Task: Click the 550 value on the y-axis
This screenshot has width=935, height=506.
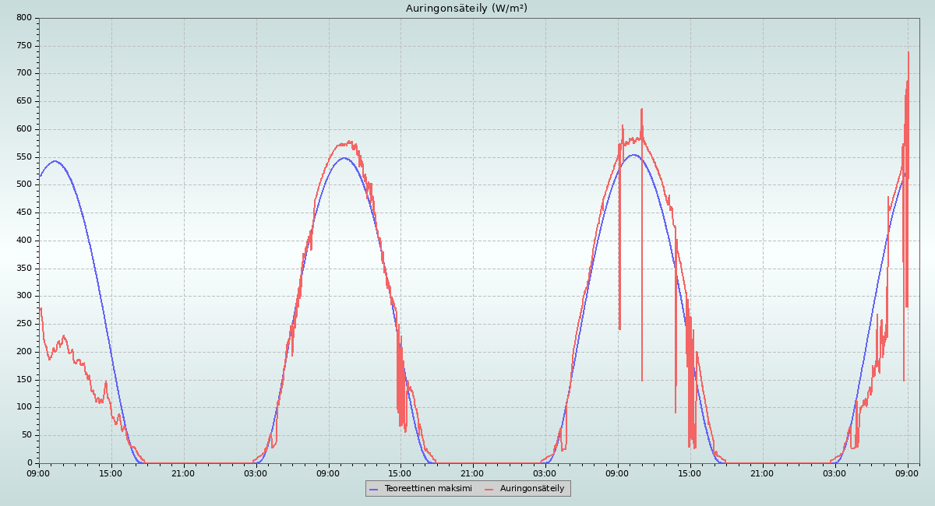Action: 24,157
